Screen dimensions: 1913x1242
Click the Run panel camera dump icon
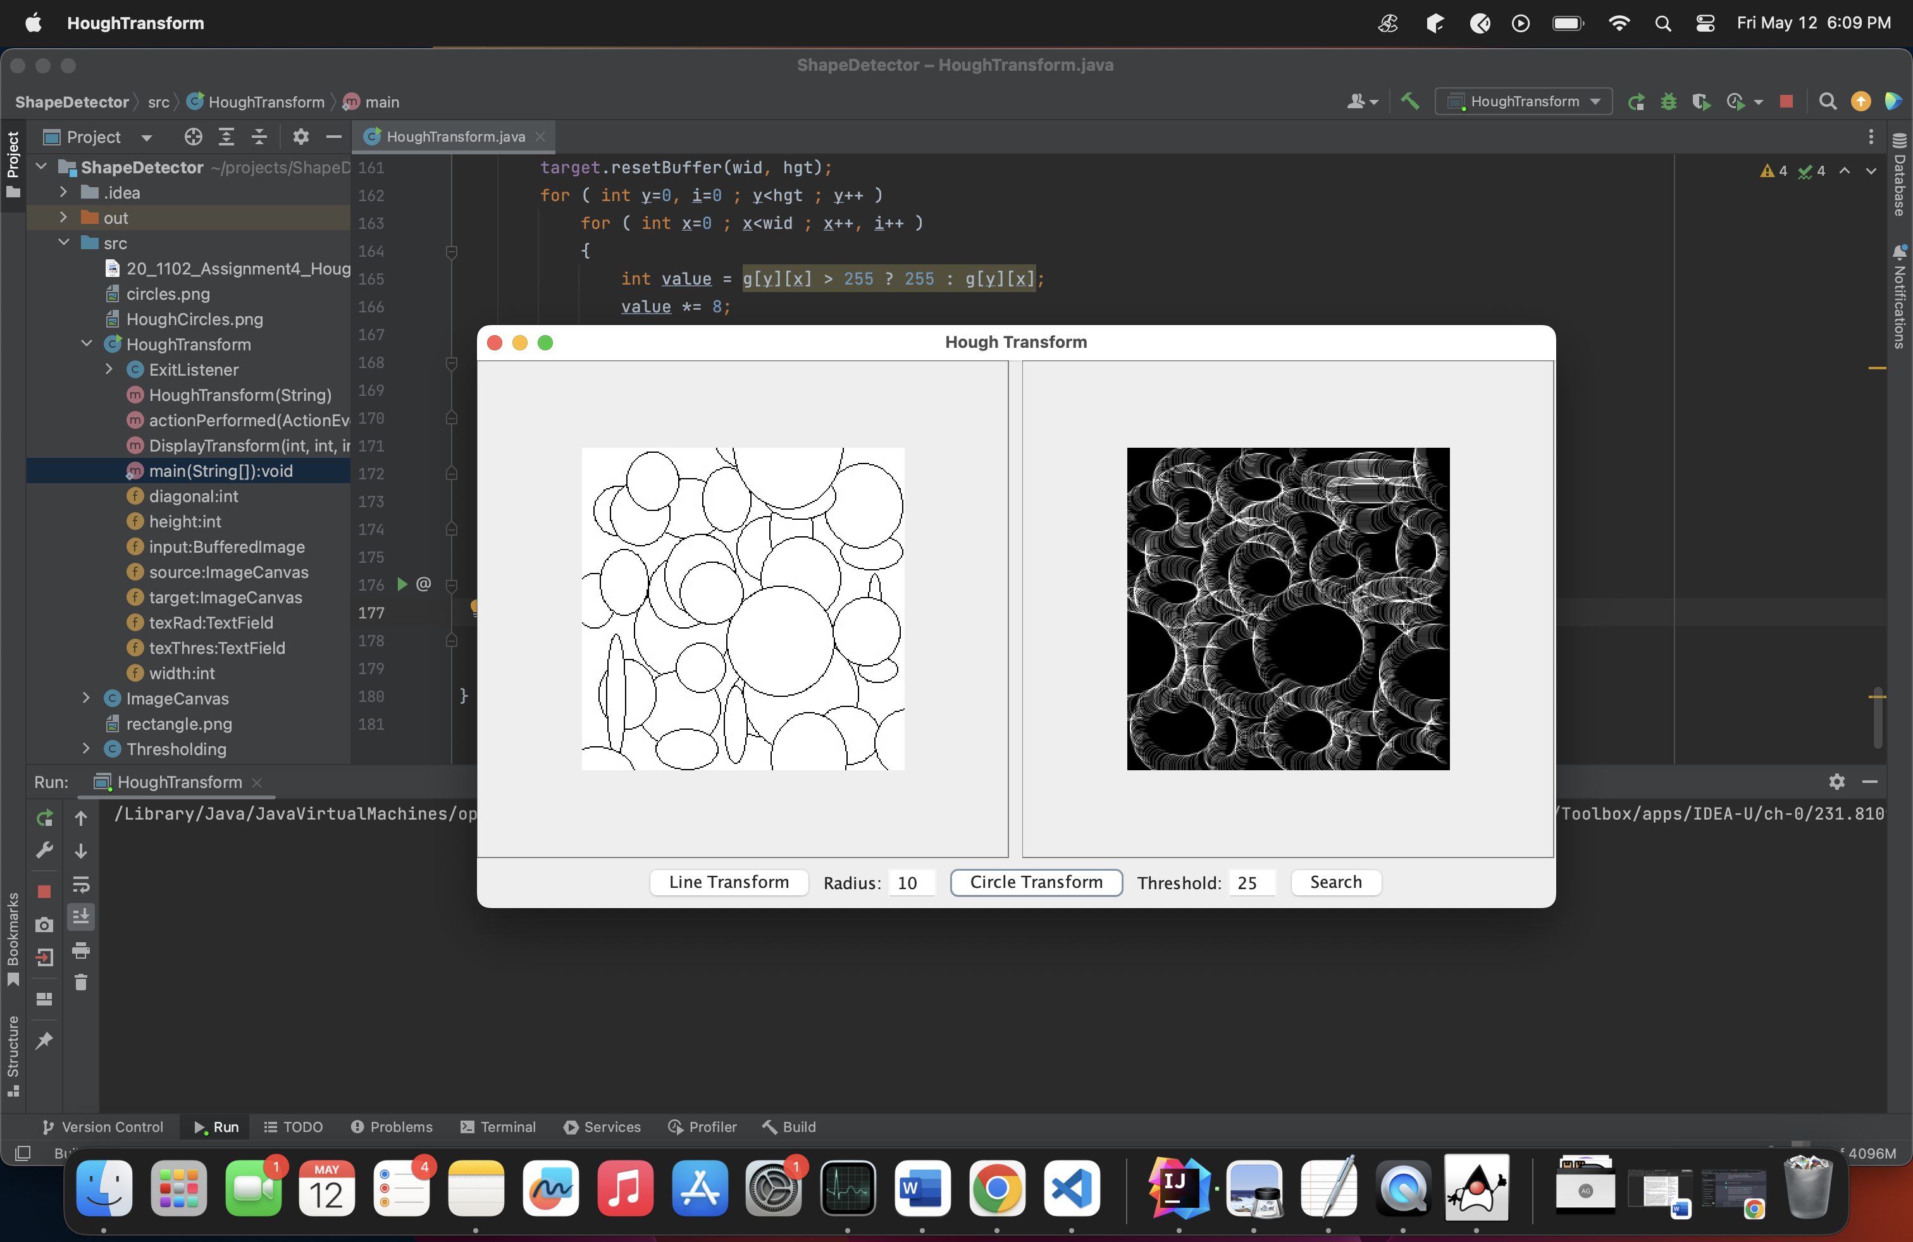(44, 925)
